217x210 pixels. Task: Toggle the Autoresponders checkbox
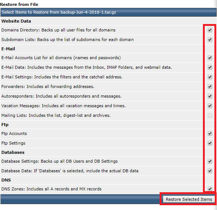[x=210, y=96]
